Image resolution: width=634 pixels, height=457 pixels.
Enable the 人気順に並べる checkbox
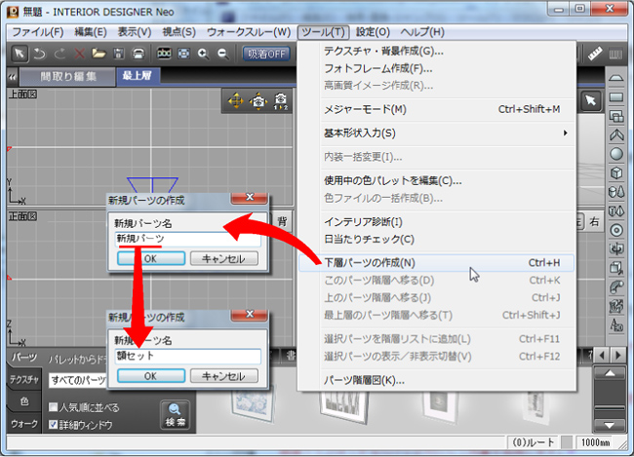point(55,408)
